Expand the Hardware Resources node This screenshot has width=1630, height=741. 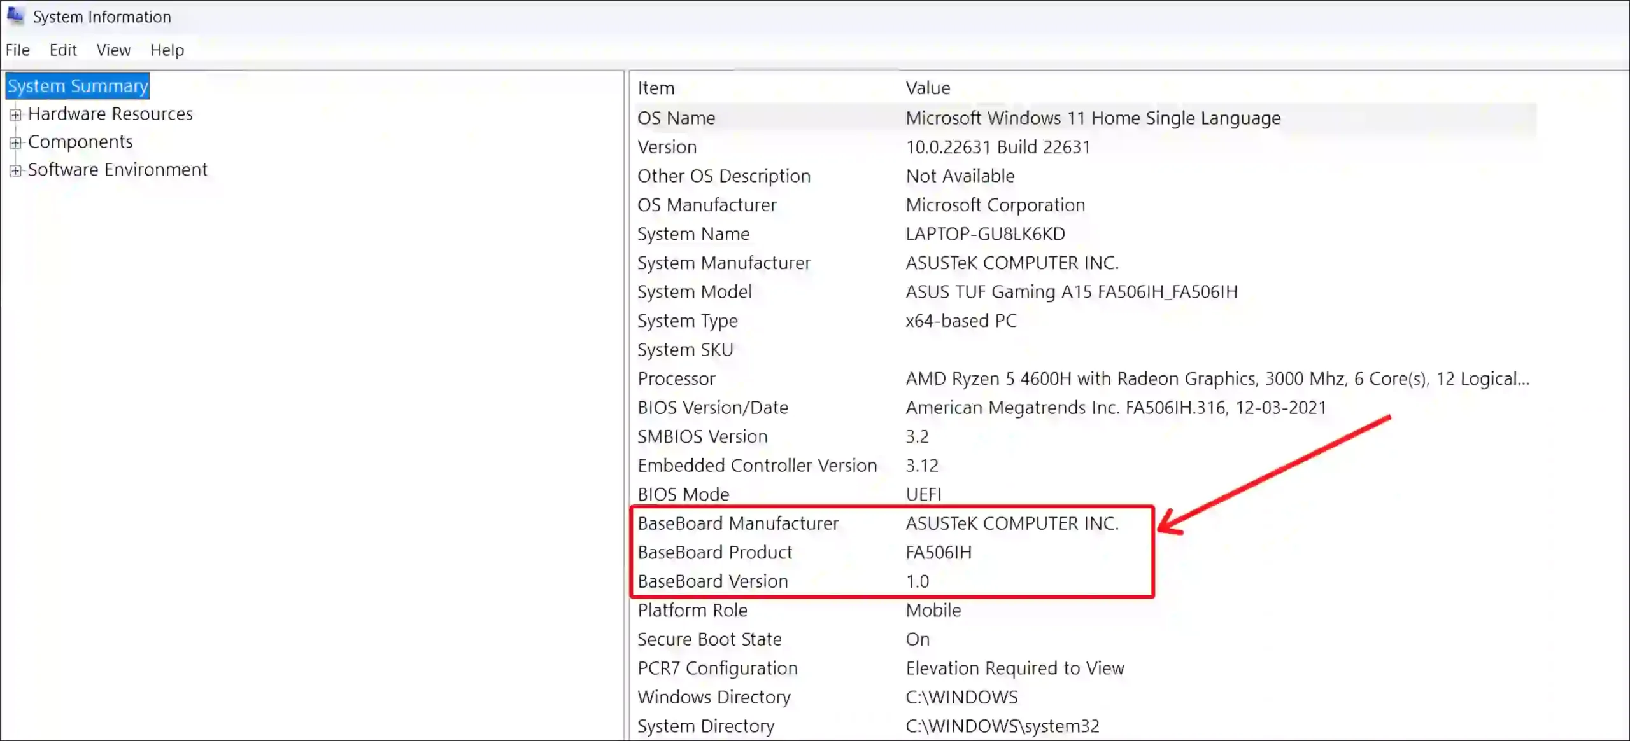coord(15,115)
